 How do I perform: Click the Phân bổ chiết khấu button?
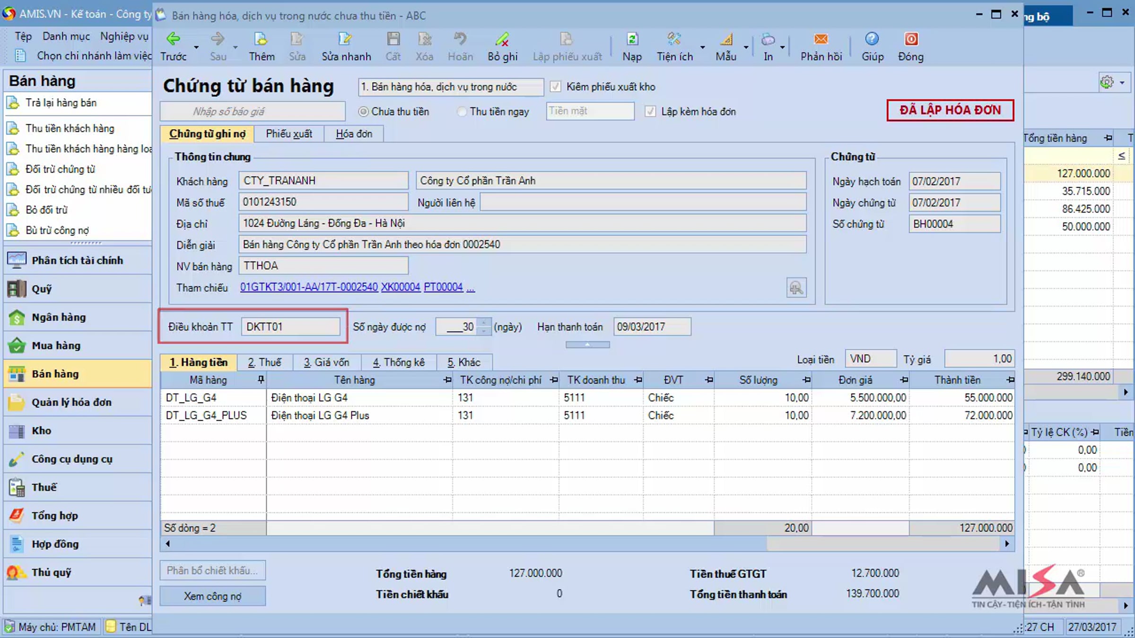212,570
